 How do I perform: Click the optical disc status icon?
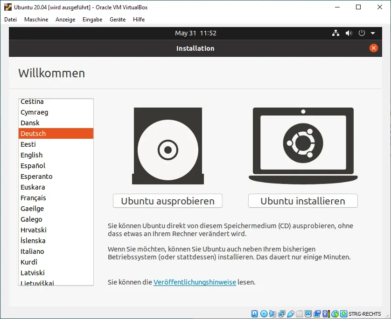pos(264,313)
